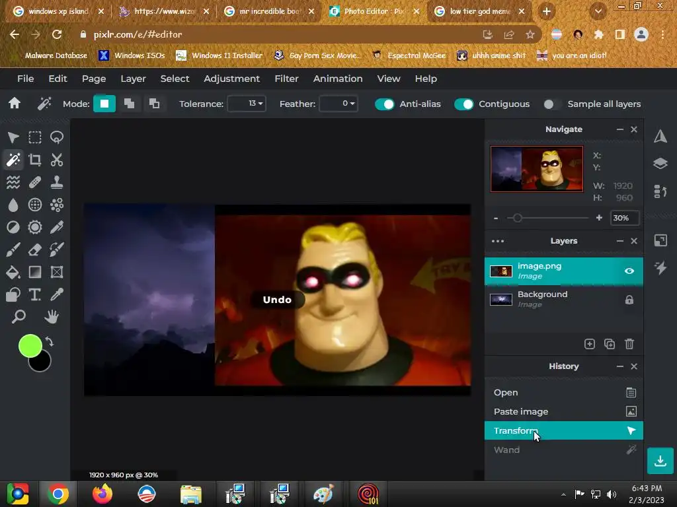Select add-to-selection mode button
The height and width of the screenshot is (507, 677).
click(129, 104)
